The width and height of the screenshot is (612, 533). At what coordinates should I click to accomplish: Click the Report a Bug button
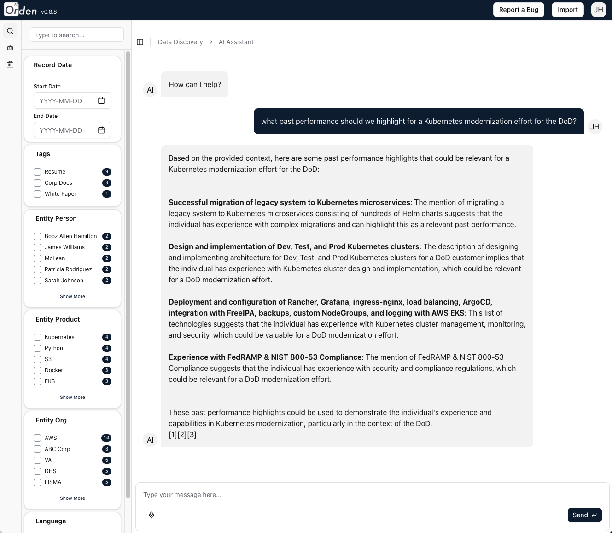(519, 9)
